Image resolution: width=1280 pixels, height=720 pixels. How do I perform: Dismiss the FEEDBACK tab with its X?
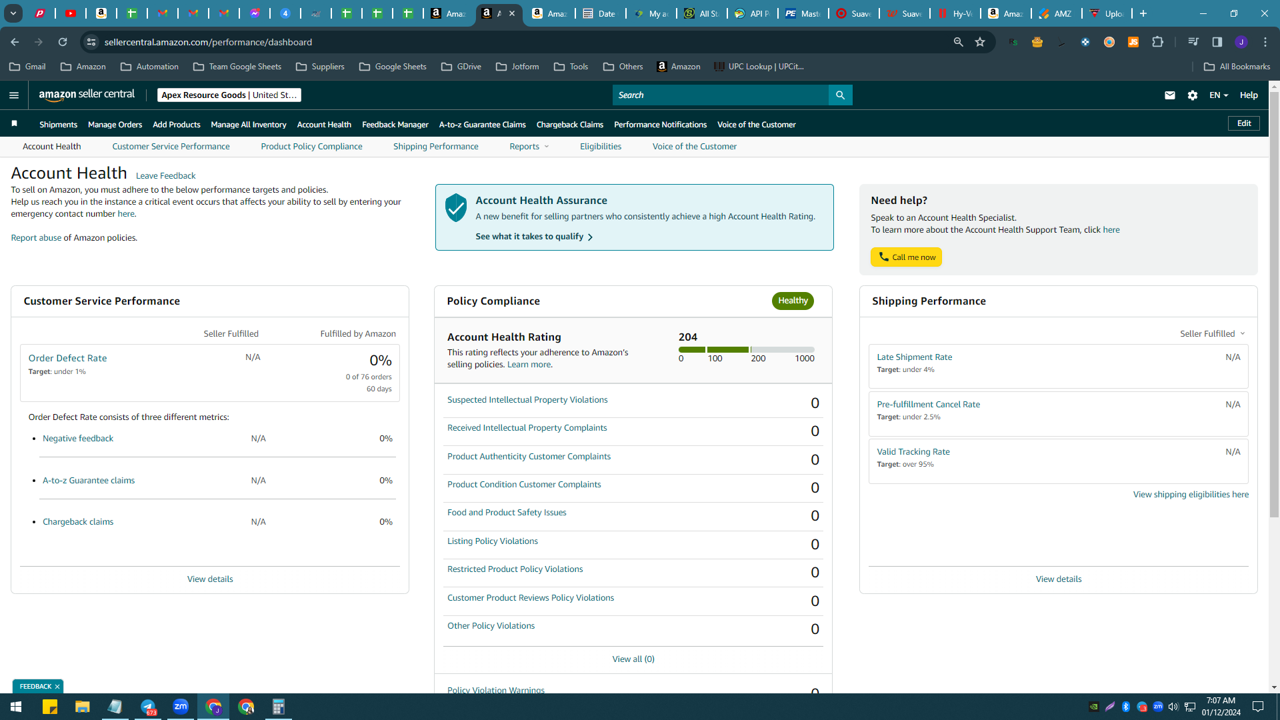point(57,687)
